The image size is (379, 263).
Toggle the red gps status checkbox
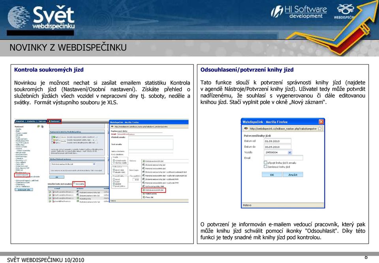click(x=52, y=143)
